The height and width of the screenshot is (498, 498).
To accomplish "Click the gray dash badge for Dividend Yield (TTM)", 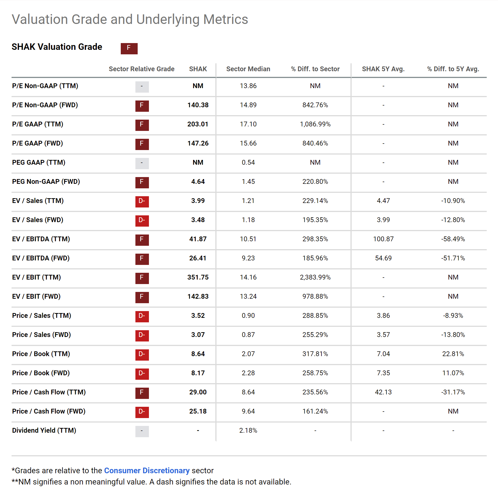I will point(142,431).
